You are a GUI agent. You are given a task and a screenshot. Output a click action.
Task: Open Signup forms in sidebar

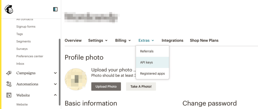26,27
